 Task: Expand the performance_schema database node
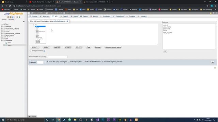tap(2, 34)
